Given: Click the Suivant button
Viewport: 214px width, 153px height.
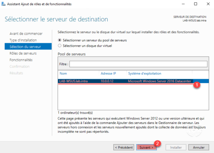Looking at the screenshot, I should coord(146,147).
